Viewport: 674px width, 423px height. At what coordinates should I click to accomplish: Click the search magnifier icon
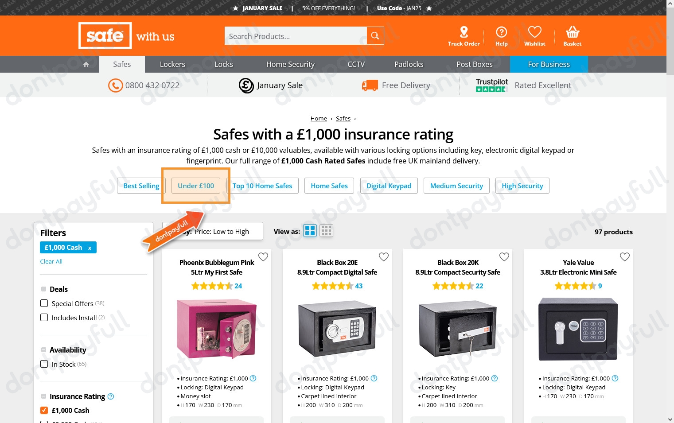coord(375,36)
